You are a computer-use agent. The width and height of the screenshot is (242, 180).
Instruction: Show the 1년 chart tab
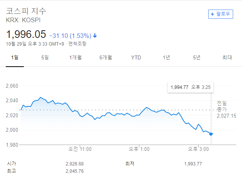[x=166, y=57]
